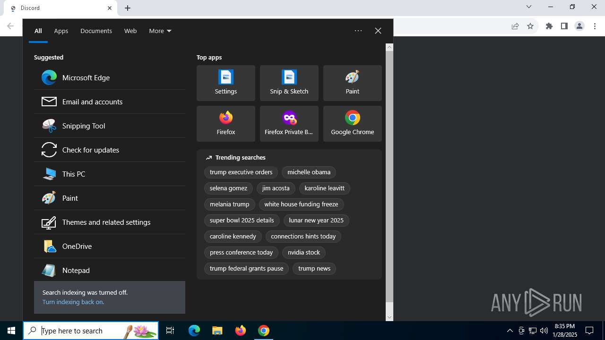Open Chrome extensions puzzle icon

pos(549,26)
